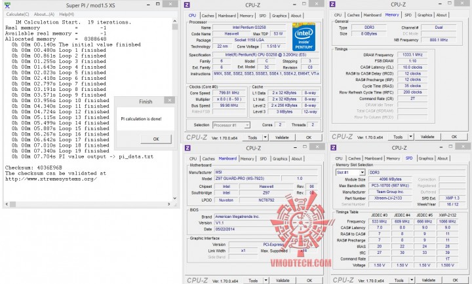Click the CAS# Latency value 10.0 clocks
The width and height of the screenshot is (472, 284).
(412, 67)
